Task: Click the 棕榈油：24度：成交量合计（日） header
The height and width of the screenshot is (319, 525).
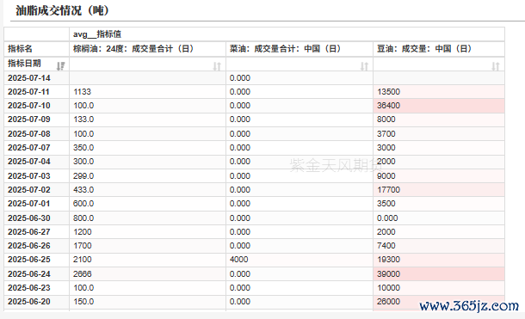Action: tap(133, 49)
